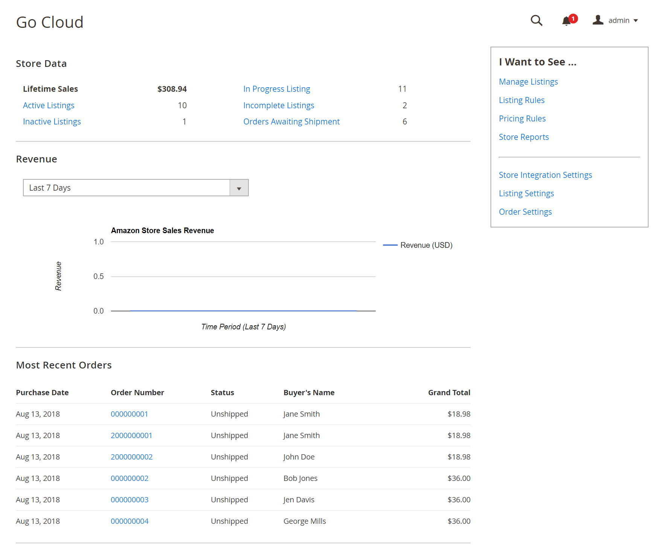Viewport: 664px width, 558px height.
Task: View Orders Awaiting Shipment
Action: (x=291, y=122)
